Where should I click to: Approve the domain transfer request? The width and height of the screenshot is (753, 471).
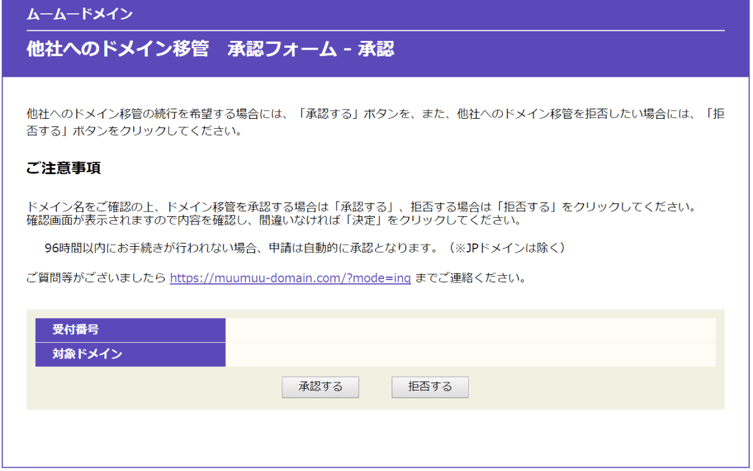coord(320,387)
